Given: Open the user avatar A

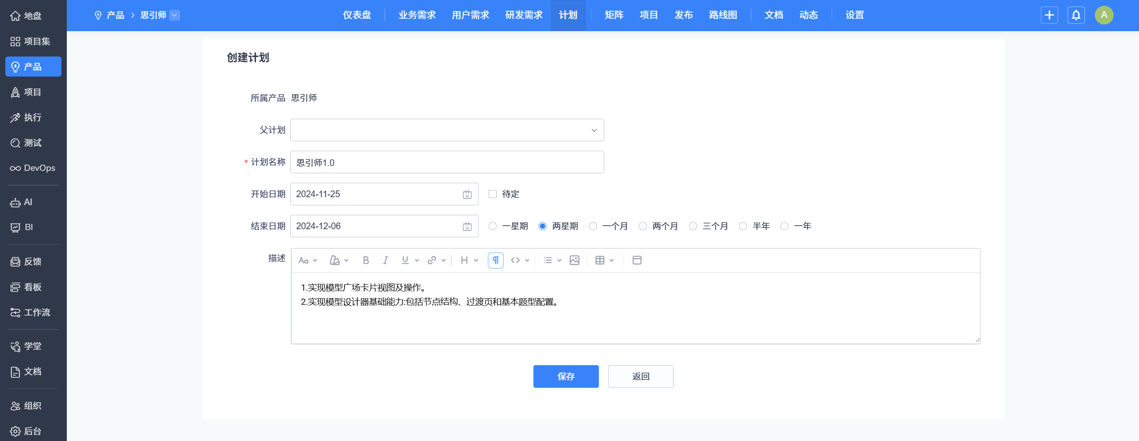Looking at the screenshot, I should click(x=1104, y=15).
